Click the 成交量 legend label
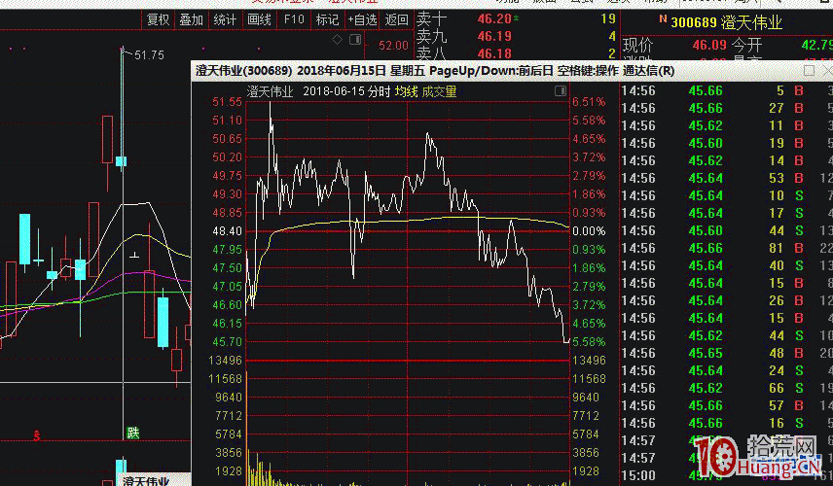Image resolution: width=833 pixels, height=486 pixels. click(439, 91)
